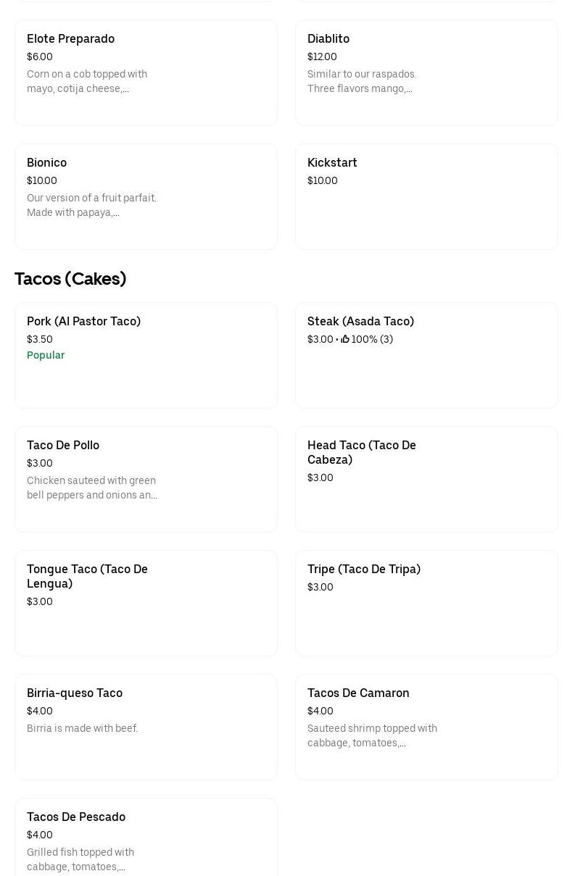This screenshot has width=583, height=876.
Task: Click the 100% (3) rating on Steak taco
Action: coord(372,339)
